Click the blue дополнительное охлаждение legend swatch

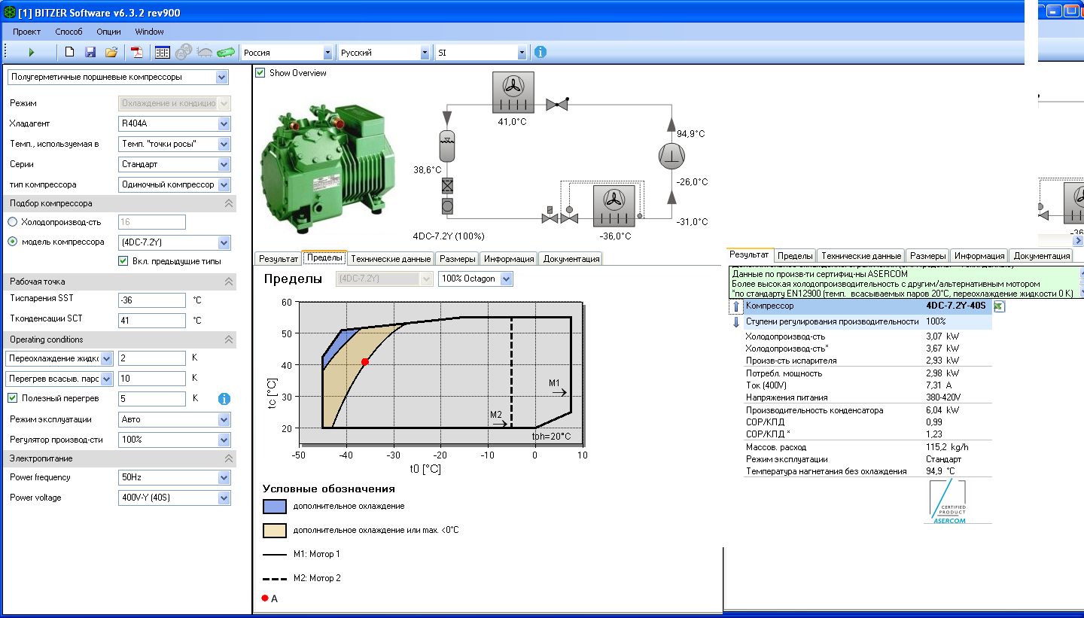(274, 506)
